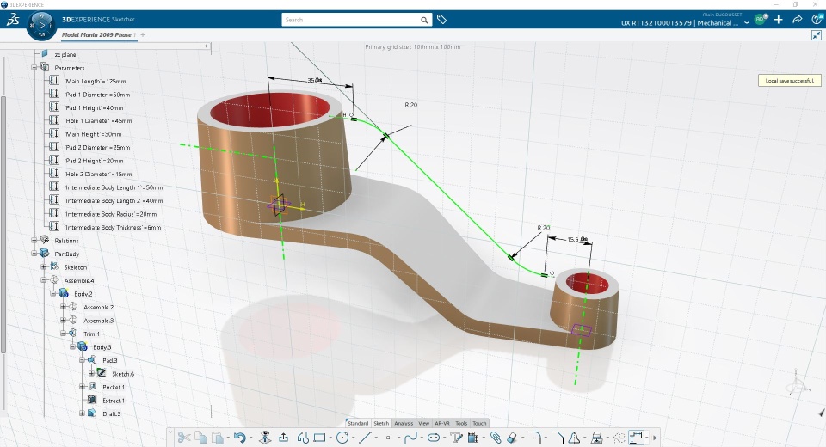Expand toolbar overflow right arrow
Image resolution: width=826 pixels, height=447 pixels.
coord(655,438)
